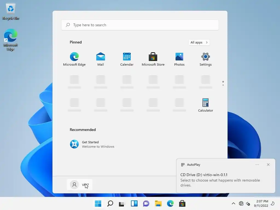Open Widgets from the taskbar

(134, 203)
